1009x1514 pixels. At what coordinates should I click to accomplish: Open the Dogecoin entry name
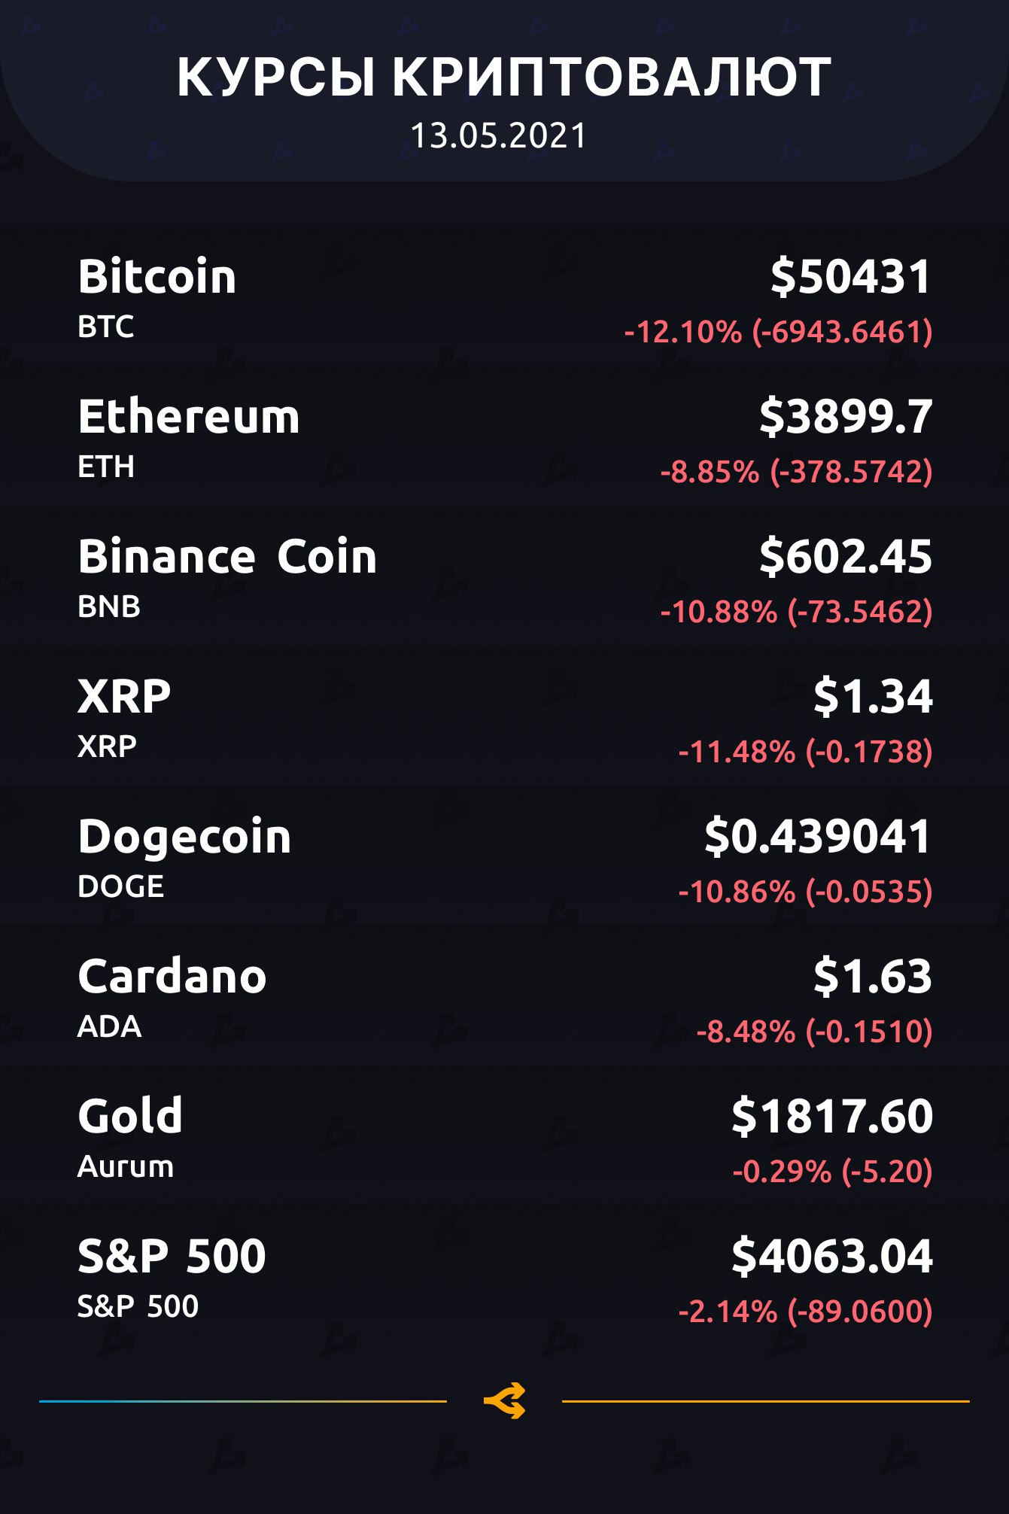point(184,837)
